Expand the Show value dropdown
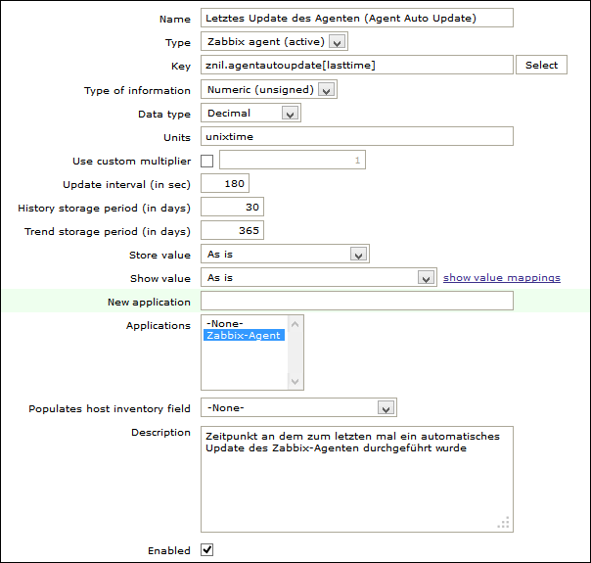 tap(318, 278)
